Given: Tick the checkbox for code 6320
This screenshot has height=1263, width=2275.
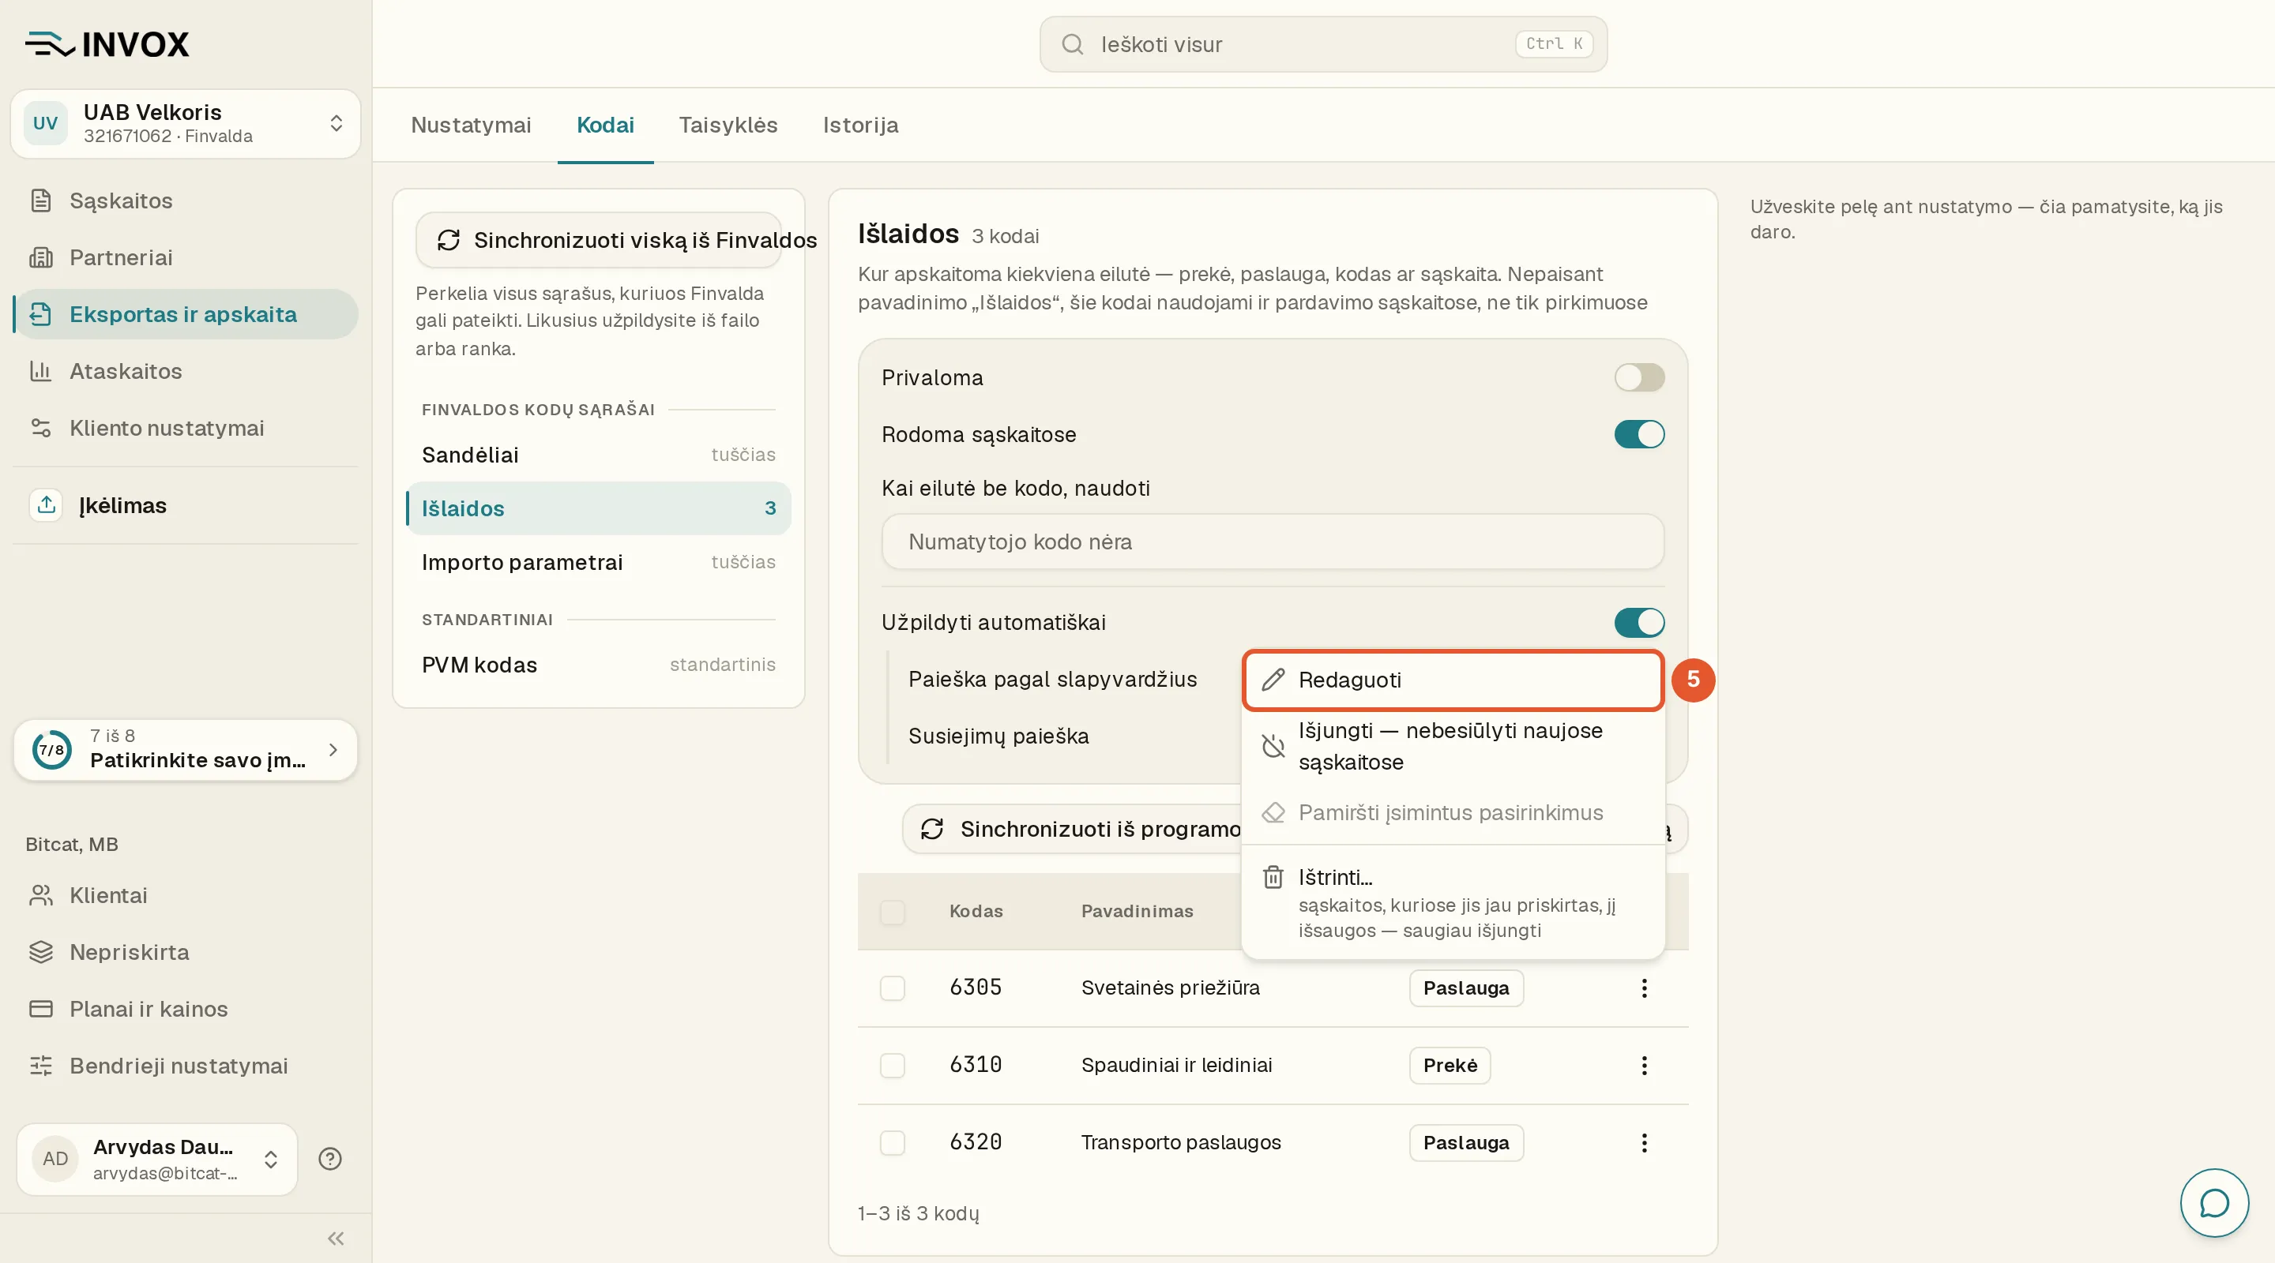Looking at the screenshot, I should click(892, 1142).
